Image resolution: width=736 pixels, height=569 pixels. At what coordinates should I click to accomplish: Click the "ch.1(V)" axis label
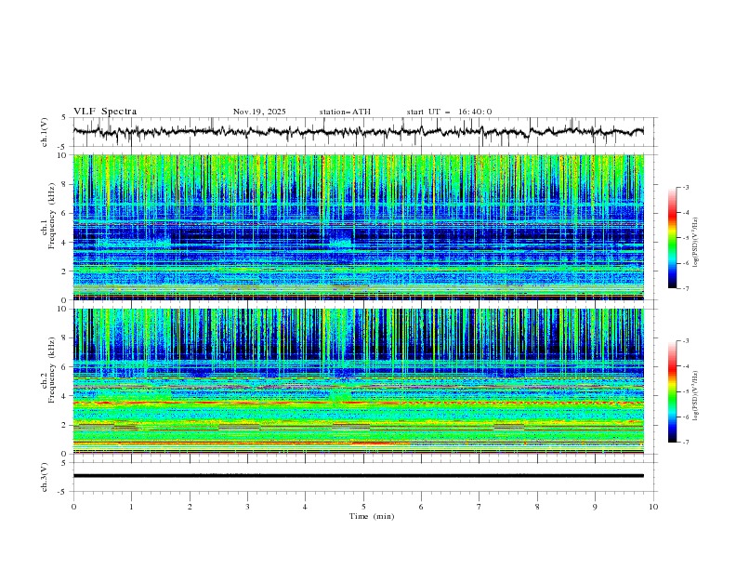[x=45, y=132]
